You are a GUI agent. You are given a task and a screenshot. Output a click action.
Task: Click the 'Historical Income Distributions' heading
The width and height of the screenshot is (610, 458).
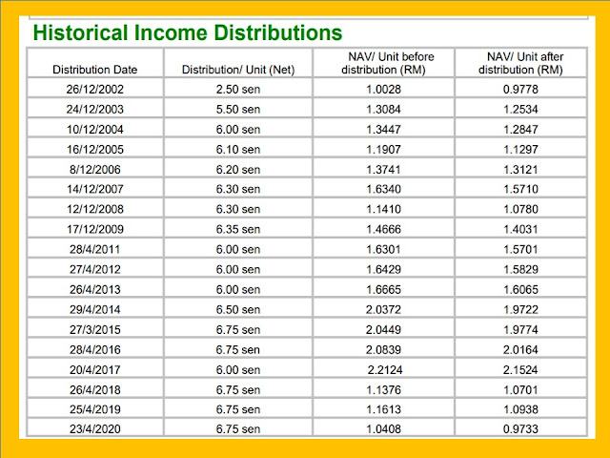(x=188, y=32)
